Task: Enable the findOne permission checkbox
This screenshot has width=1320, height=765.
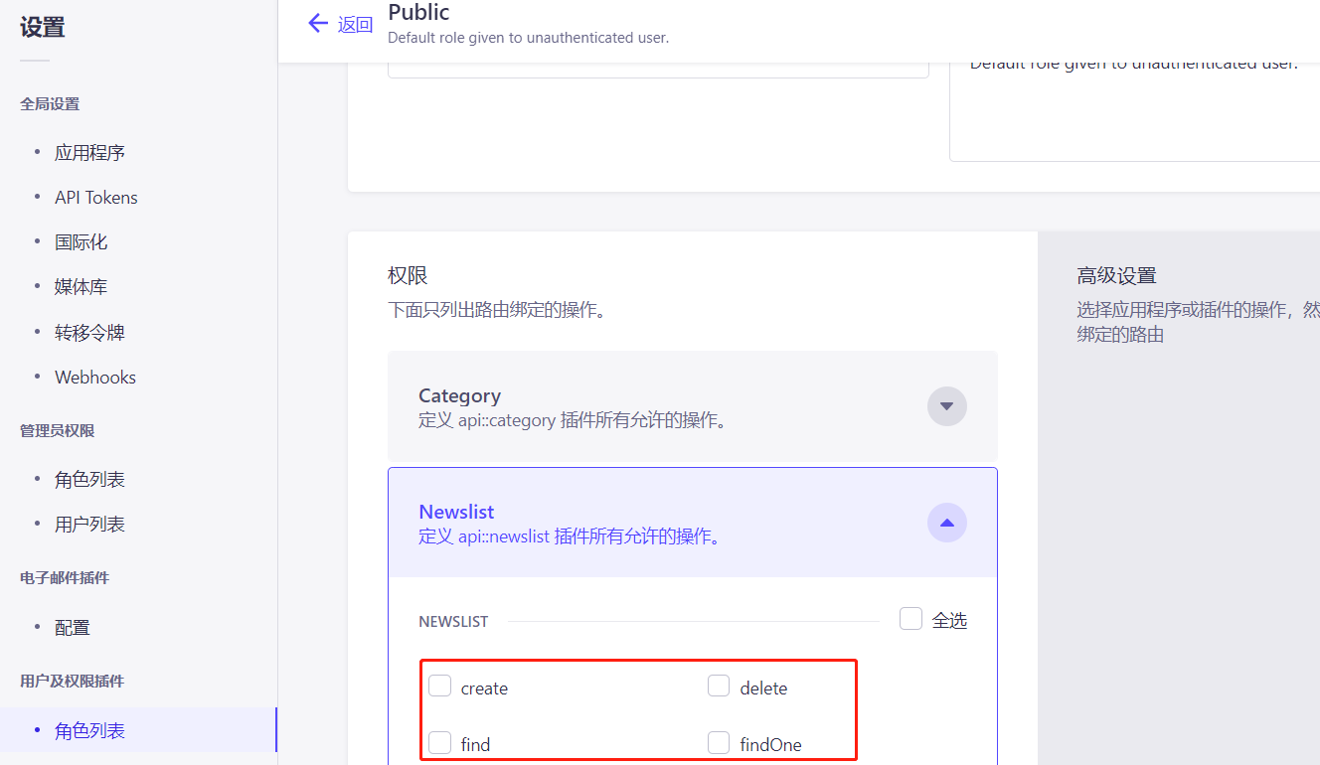Action: click(x=719, y=742)
